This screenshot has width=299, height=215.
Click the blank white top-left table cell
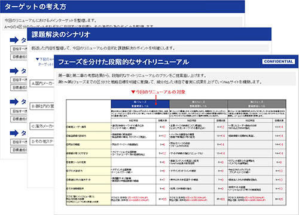89,111
